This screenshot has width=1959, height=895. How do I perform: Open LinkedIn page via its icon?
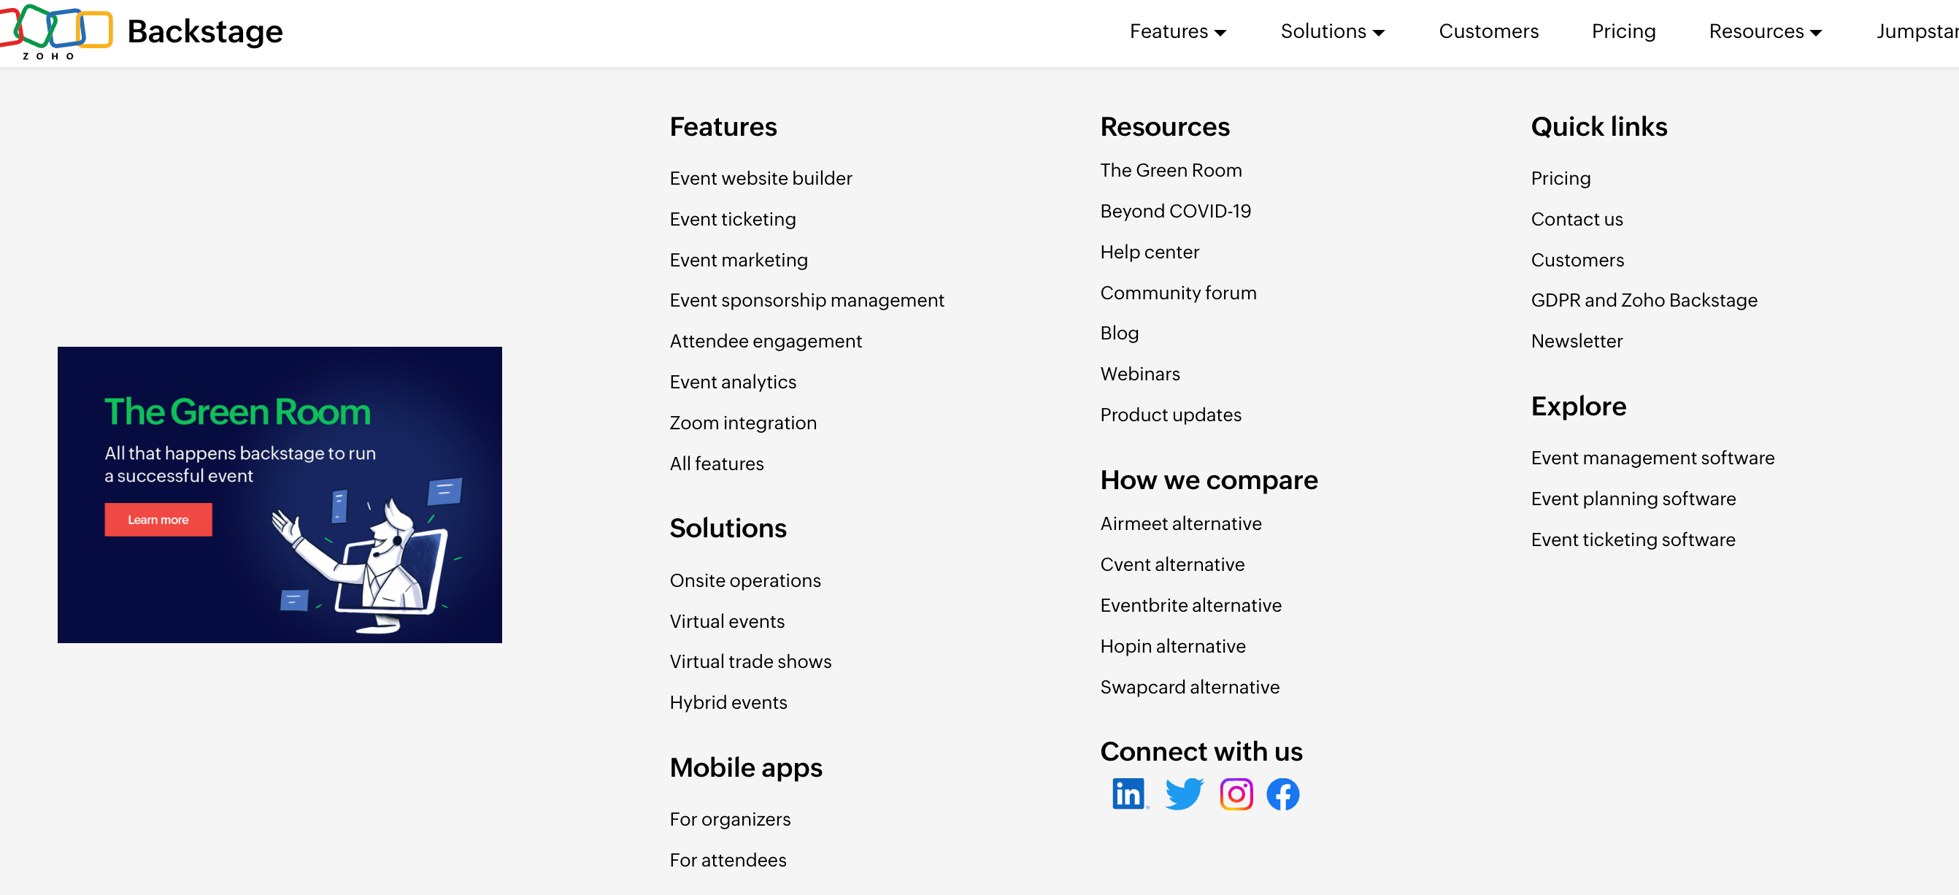pos(1128,794)
